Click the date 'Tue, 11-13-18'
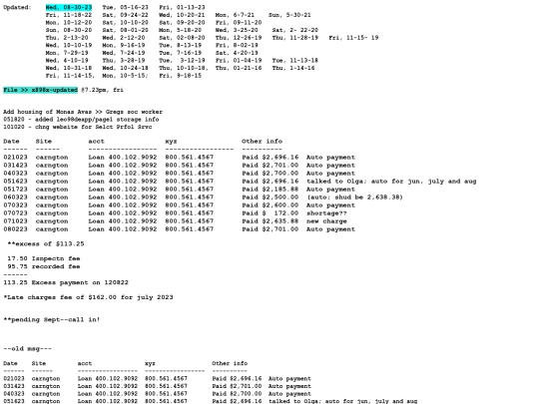 point(295,60)
